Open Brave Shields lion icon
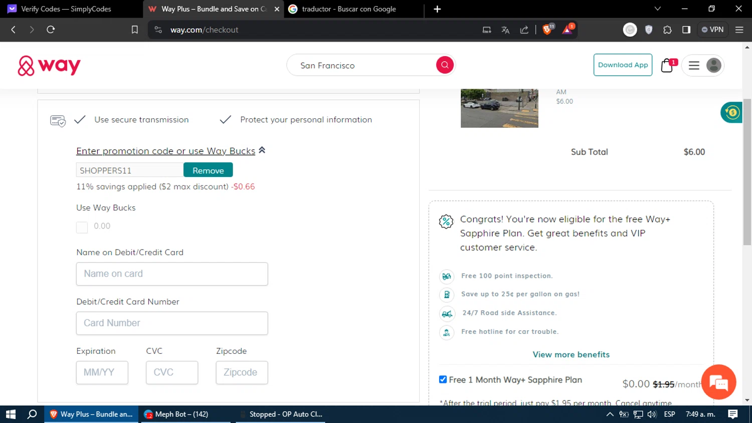The image size is (752, 423). [x=548, y=29]
